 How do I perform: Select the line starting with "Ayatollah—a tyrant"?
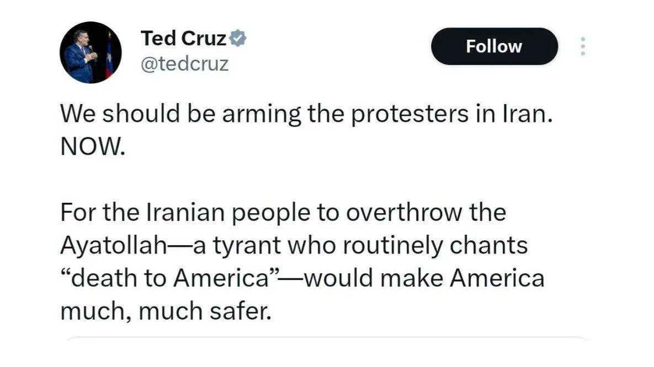[x=293, y=245]
